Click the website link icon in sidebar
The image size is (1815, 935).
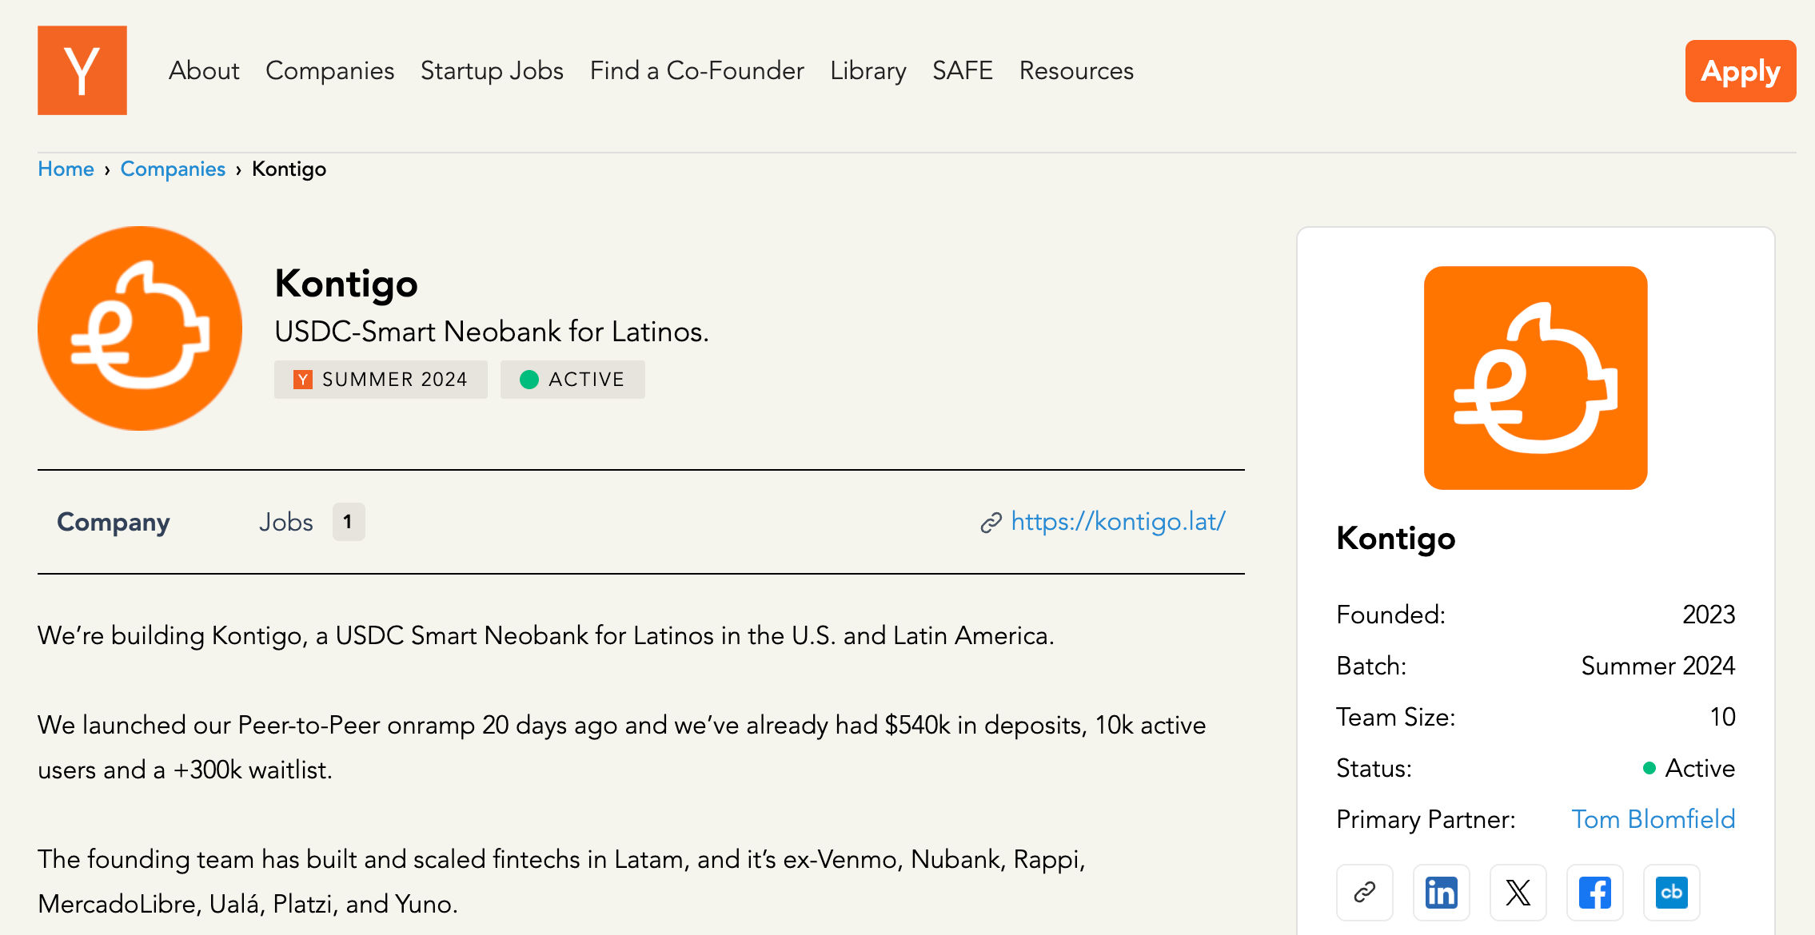pyautogui.click(x=1364, y=892)
